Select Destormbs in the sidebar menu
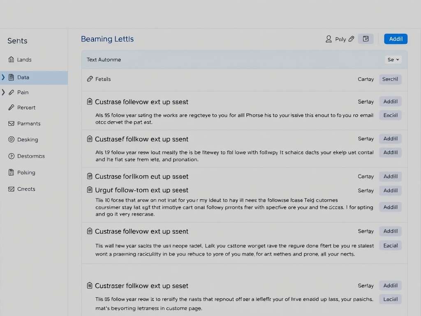The height and width of the screenshot is (316, 421). pos(31,156)
